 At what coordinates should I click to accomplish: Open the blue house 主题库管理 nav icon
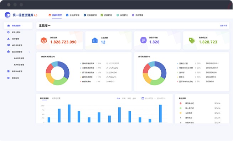(67, 15)
